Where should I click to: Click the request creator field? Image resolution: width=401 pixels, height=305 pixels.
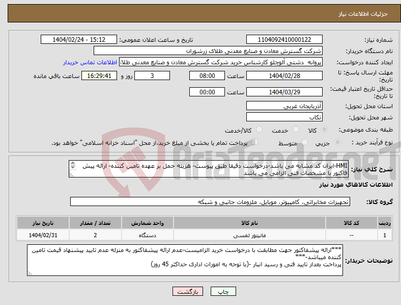coord(221,62)
